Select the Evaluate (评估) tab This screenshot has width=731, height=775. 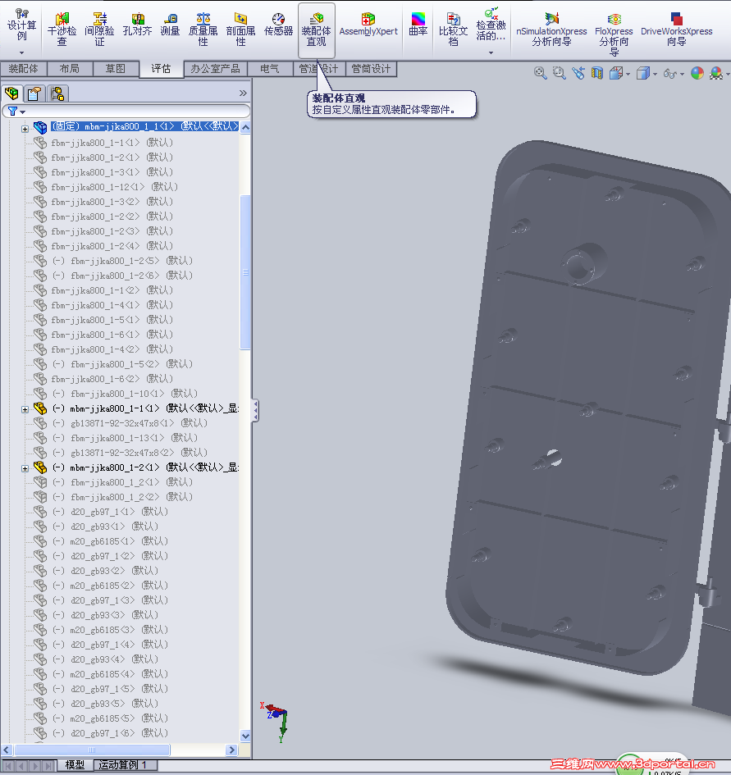(x=161, y=69)
